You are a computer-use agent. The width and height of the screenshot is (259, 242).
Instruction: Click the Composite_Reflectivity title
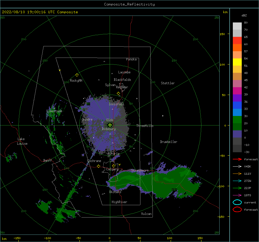coord(129,4)
